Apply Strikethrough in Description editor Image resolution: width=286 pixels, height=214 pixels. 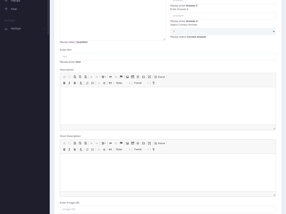tap(75, 83)
